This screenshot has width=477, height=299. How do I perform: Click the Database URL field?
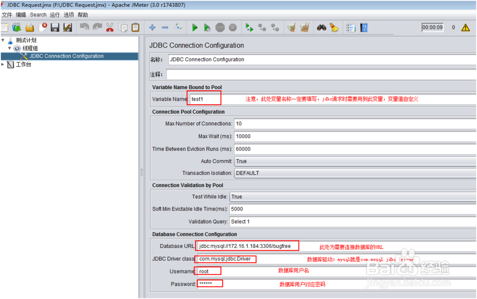337,246
